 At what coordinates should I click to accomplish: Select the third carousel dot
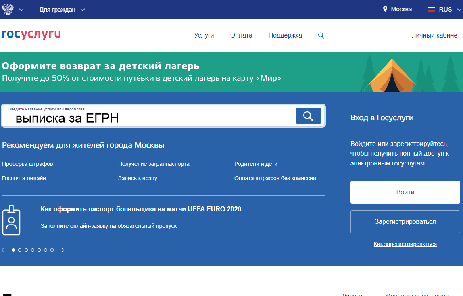26,250
